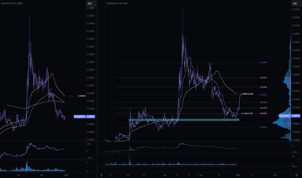Click the DEGENUSDT.P price label on the 1D chart
The image size is (302, 178).
[x=80, y=117]
